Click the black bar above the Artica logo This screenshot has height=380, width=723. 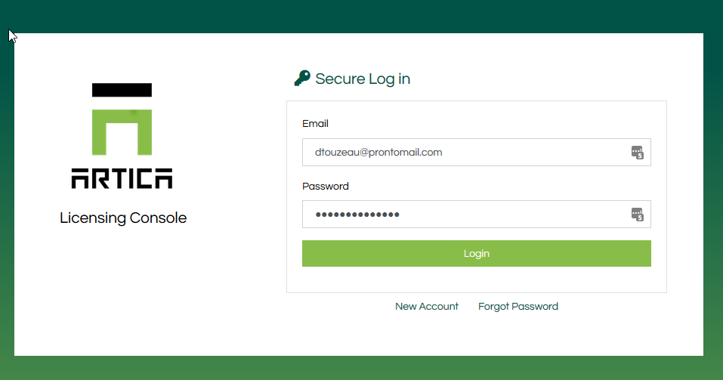click(122, 90)
